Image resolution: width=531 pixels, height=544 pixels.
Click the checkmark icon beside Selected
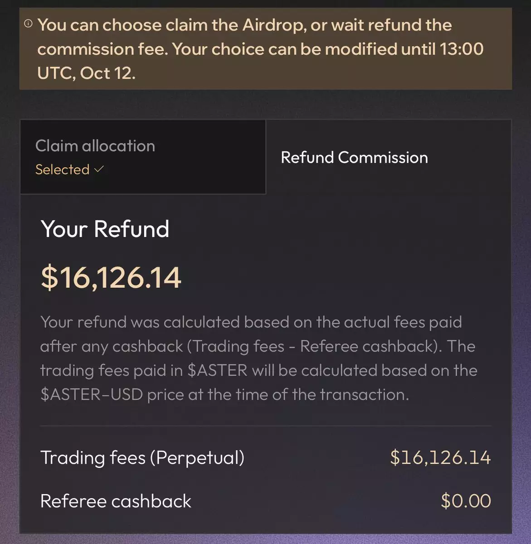point(99,169)
